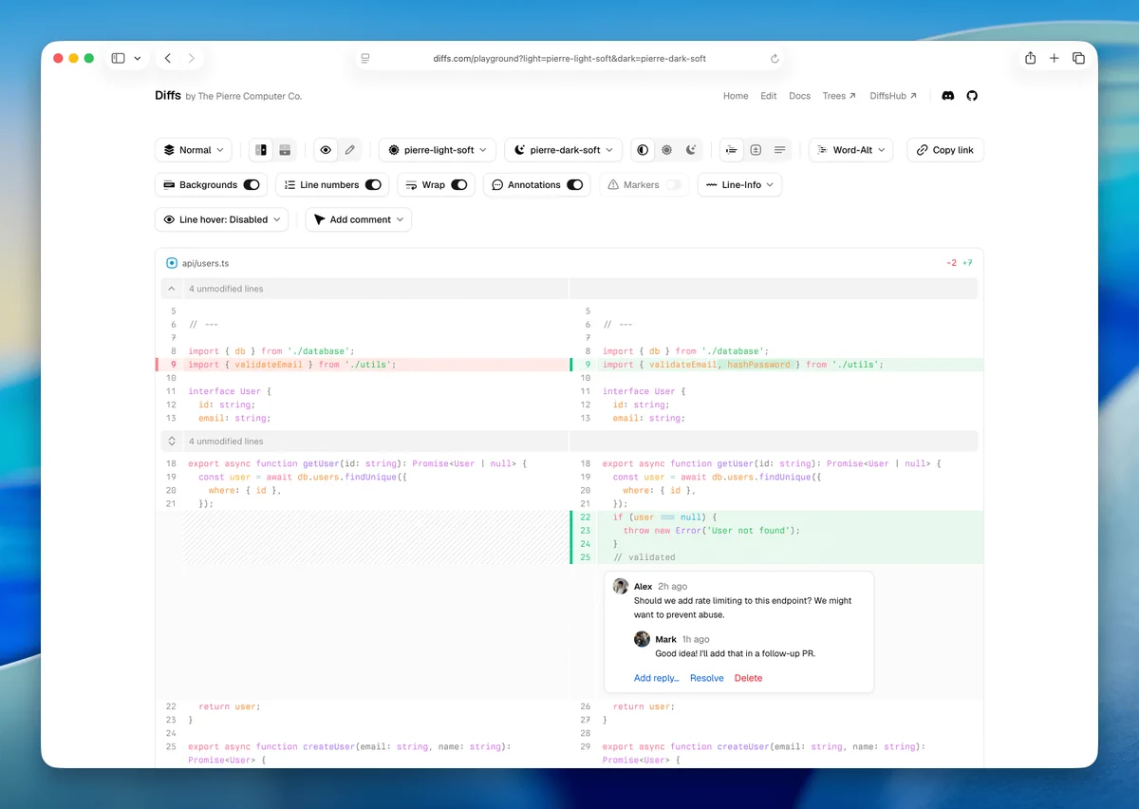
Task: Go back with the Safari back arrow
Action: pyautogui.click(x=168, y=58)
